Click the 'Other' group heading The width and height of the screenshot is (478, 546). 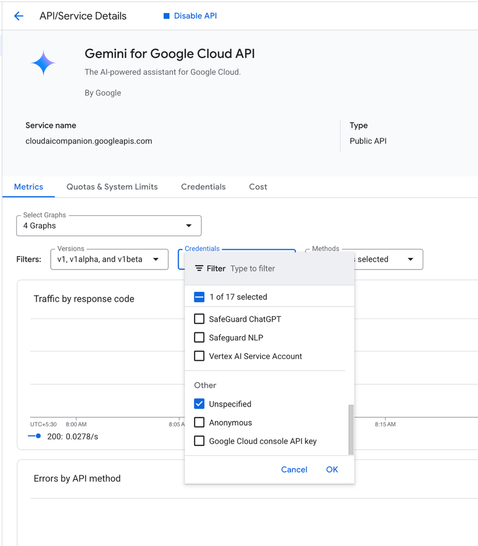coord(205,385)
